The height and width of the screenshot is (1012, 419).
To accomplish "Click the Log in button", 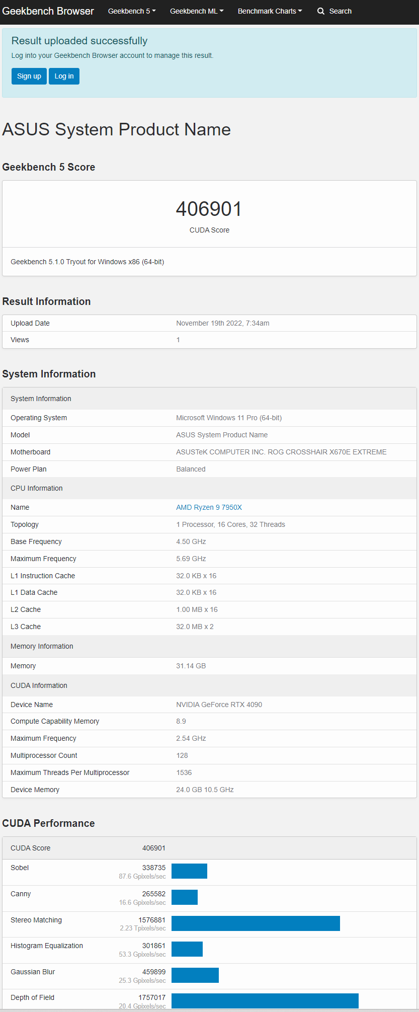I will point(64,76).
